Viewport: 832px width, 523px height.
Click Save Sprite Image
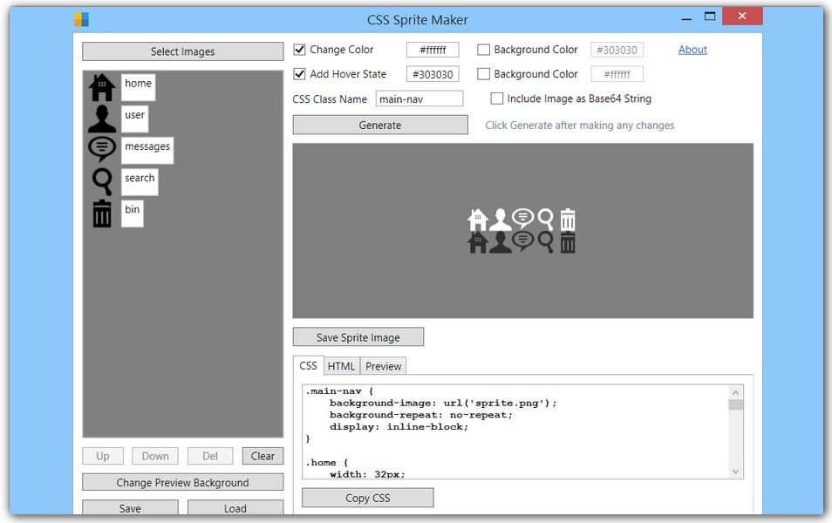click(x=358, y=336)
